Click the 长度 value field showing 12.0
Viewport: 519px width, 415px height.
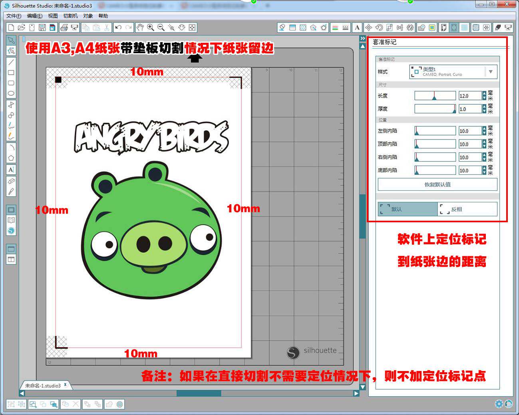(x=470, y=96)
